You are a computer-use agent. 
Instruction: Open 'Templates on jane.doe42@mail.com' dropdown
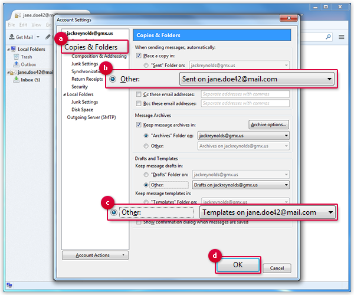(267, 212)
